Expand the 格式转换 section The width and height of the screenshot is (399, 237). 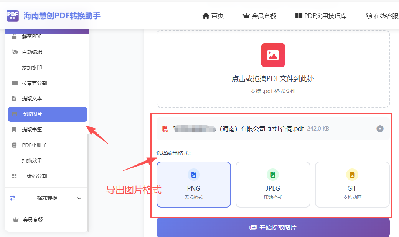pyautogui.click(x=46, y=198)
